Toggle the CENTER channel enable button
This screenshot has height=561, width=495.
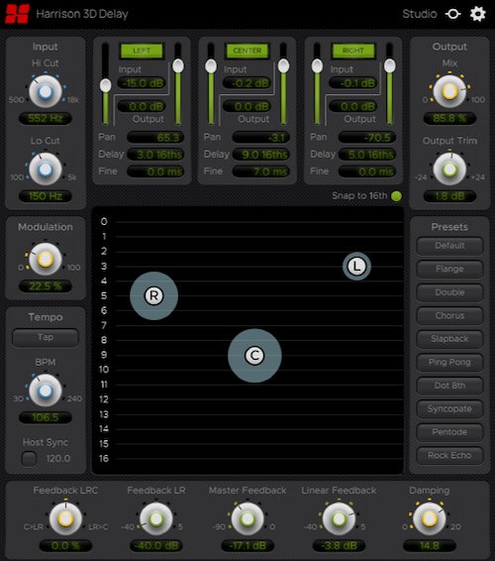(247, 51)
